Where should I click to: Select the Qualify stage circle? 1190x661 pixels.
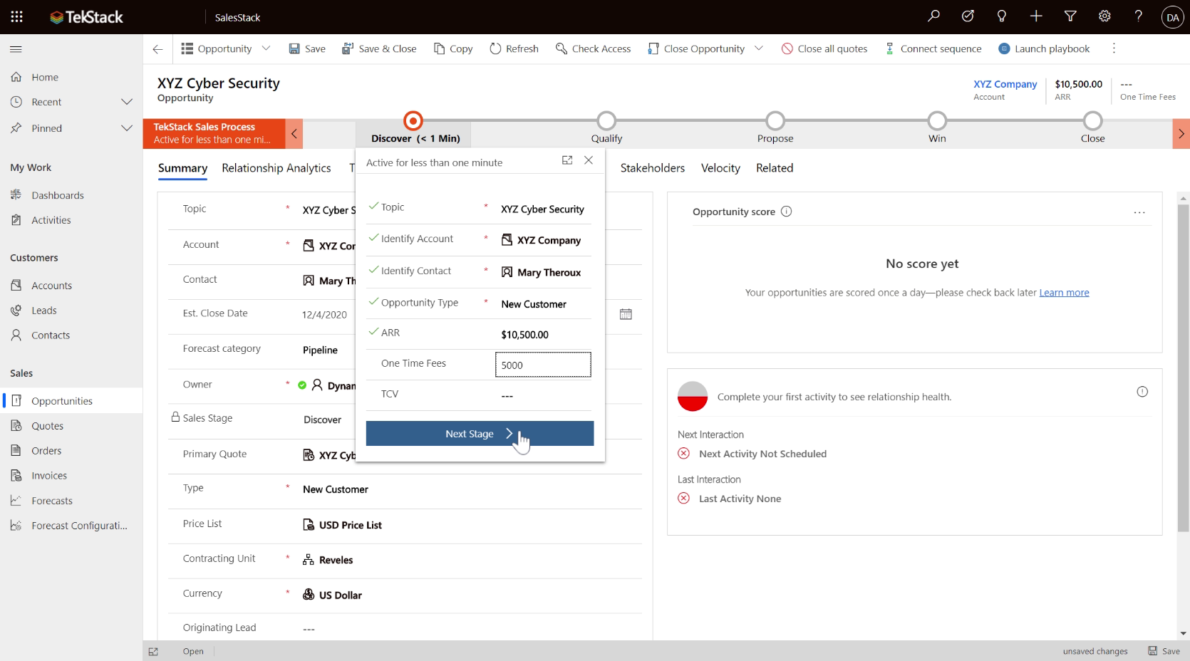[x=606, y=120]
